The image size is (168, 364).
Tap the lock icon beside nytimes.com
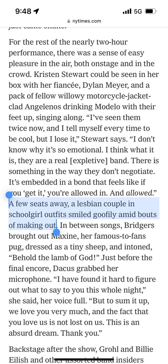68,21
